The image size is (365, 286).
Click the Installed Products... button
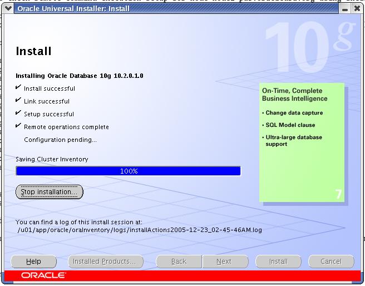pyautogui.click(x=106, y=262)
